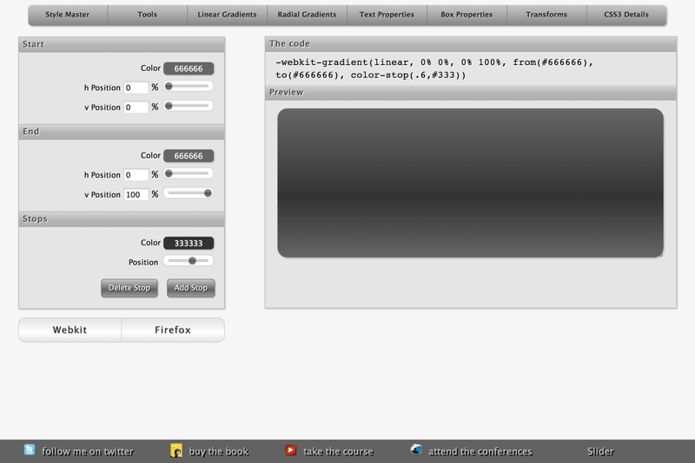Image resolution: width=695 pixels, height=463 pixels.
Task: Open the Style Master menu
Action: pyautogui.click(x=67, y=15)
